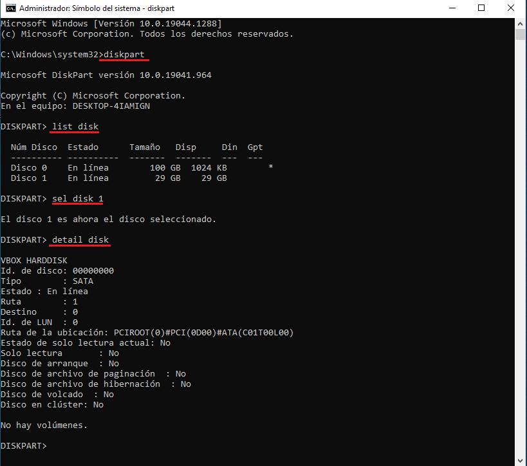Click the scrollbar down arrow

pos(521,460)
